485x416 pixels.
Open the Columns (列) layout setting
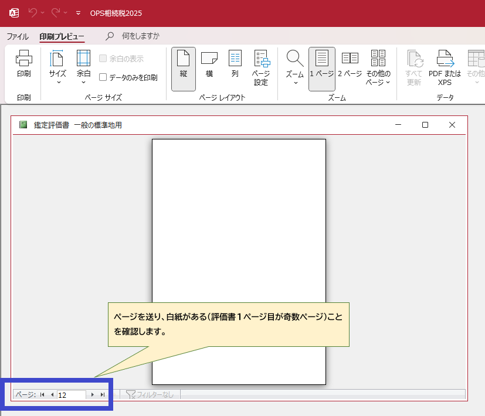[235, 64]
